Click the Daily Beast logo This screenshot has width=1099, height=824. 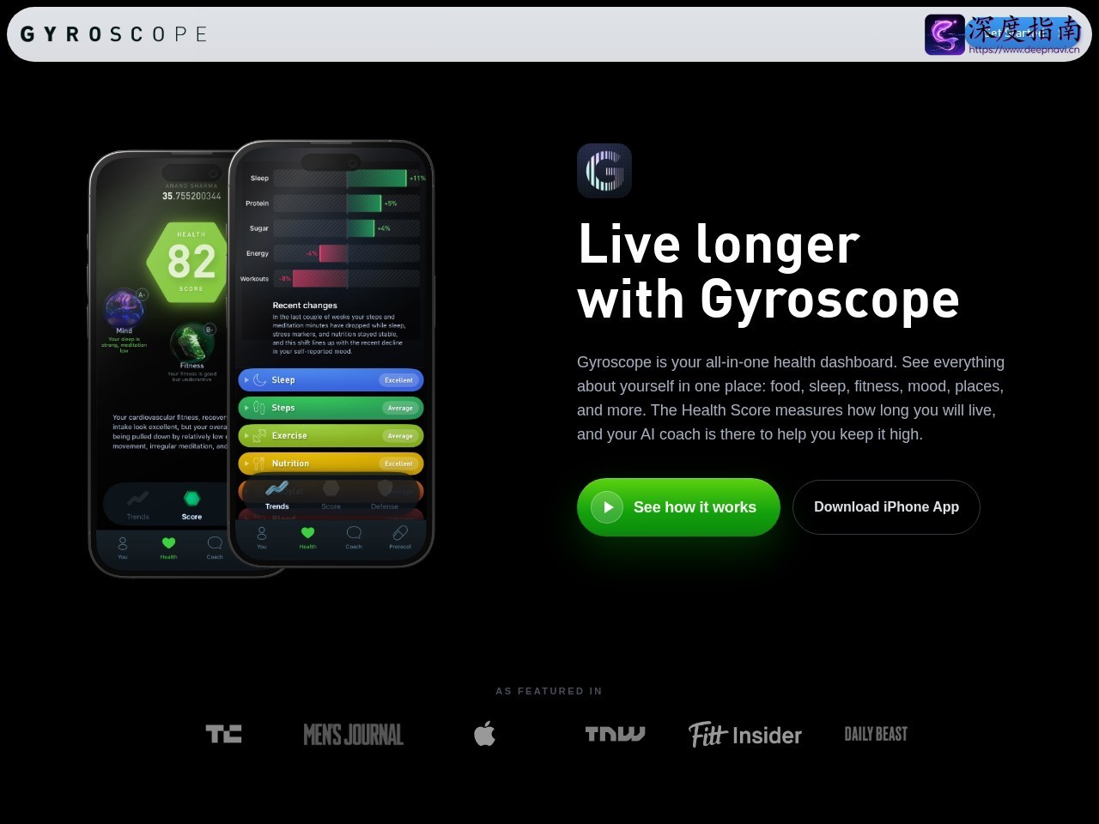click(876, 734)
